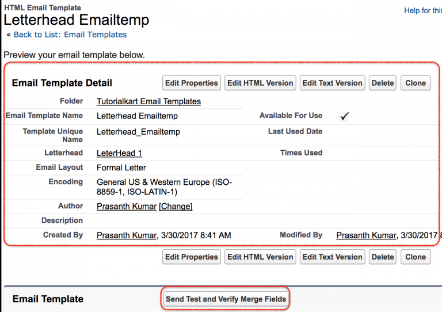The height and width of the screenshot is (312, 442).
Task: Click the Available For Use checkmark
Action: (344, 116)
